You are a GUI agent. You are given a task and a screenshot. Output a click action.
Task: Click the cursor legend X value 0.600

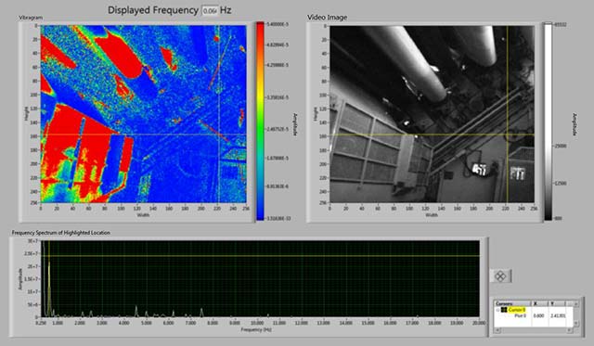538,315
